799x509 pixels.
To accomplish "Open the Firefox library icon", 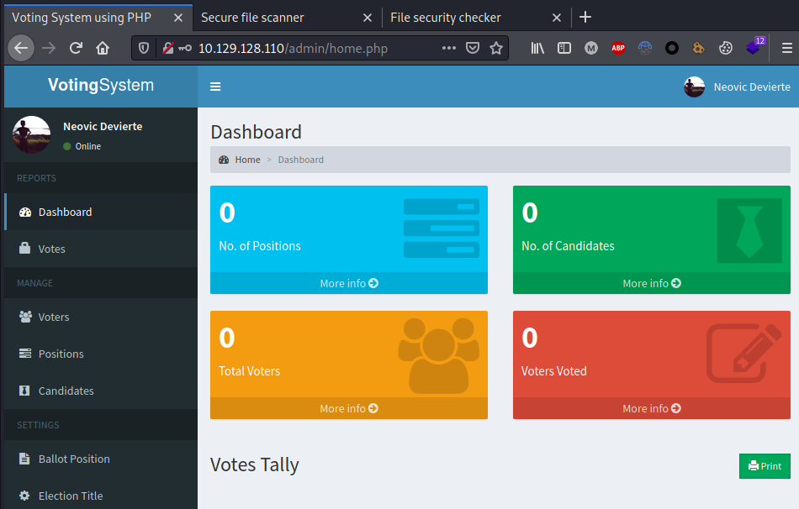I will click(x=537, y=49).
